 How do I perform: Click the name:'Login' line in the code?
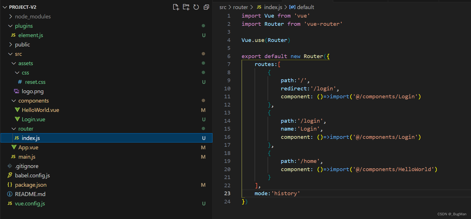point(302,129)
